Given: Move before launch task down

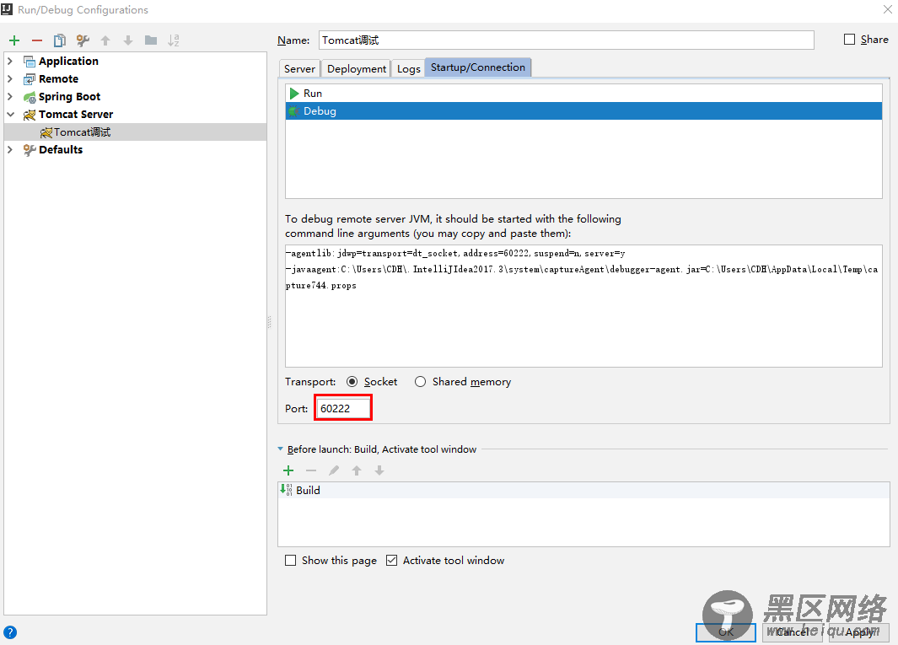Looking at the screenshot, I should click(x=379, y=470).
